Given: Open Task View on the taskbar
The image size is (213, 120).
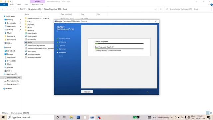Looking at the screenshot, I should (64, 117).
